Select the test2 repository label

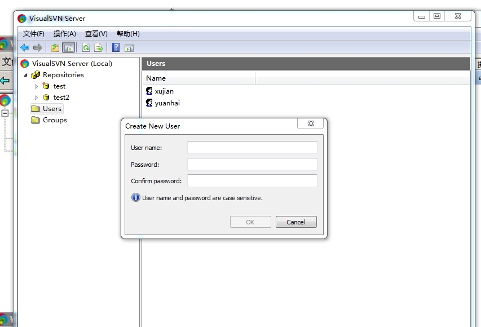61,98
